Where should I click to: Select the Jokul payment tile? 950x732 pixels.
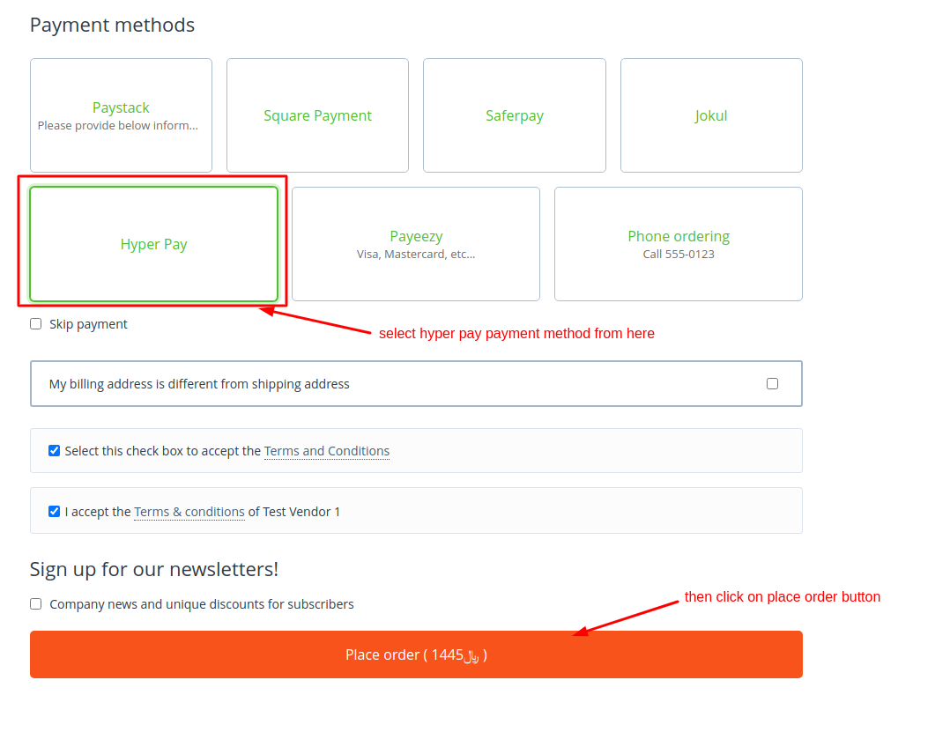pos(710,115)
